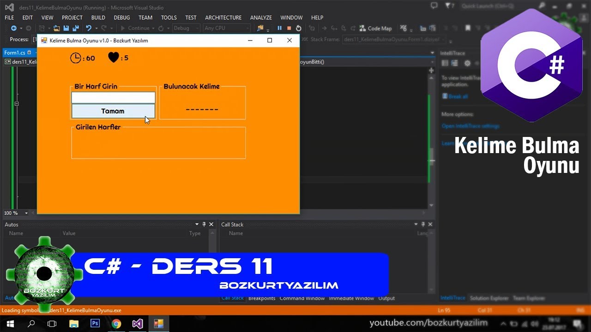This screenshot has width=591, height=332.
Task: Click the IntelliTrace settings gear icon
Action: pos(467,63)
